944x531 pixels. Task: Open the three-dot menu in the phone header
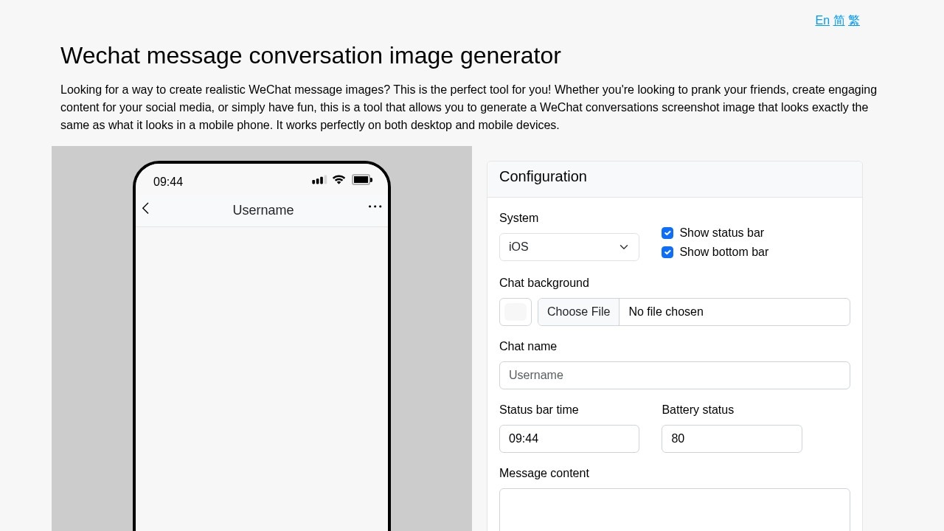(375, 206)
